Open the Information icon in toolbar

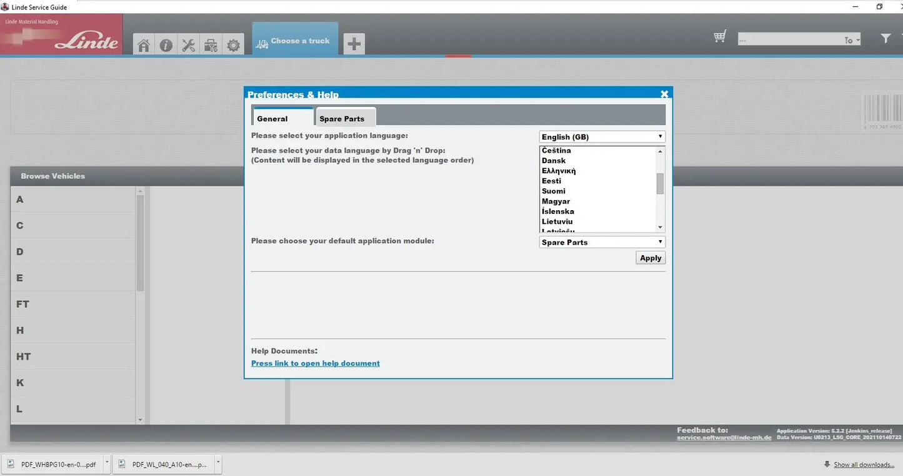tap(166, 45)
